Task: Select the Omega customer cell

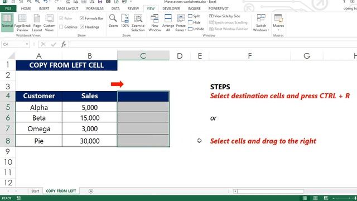Action: pos(38,129)
